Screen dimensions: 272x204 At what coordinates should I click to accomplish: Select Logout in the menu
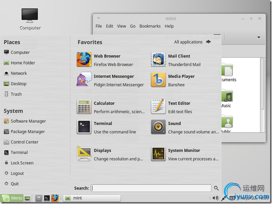[x=14, y=173]
